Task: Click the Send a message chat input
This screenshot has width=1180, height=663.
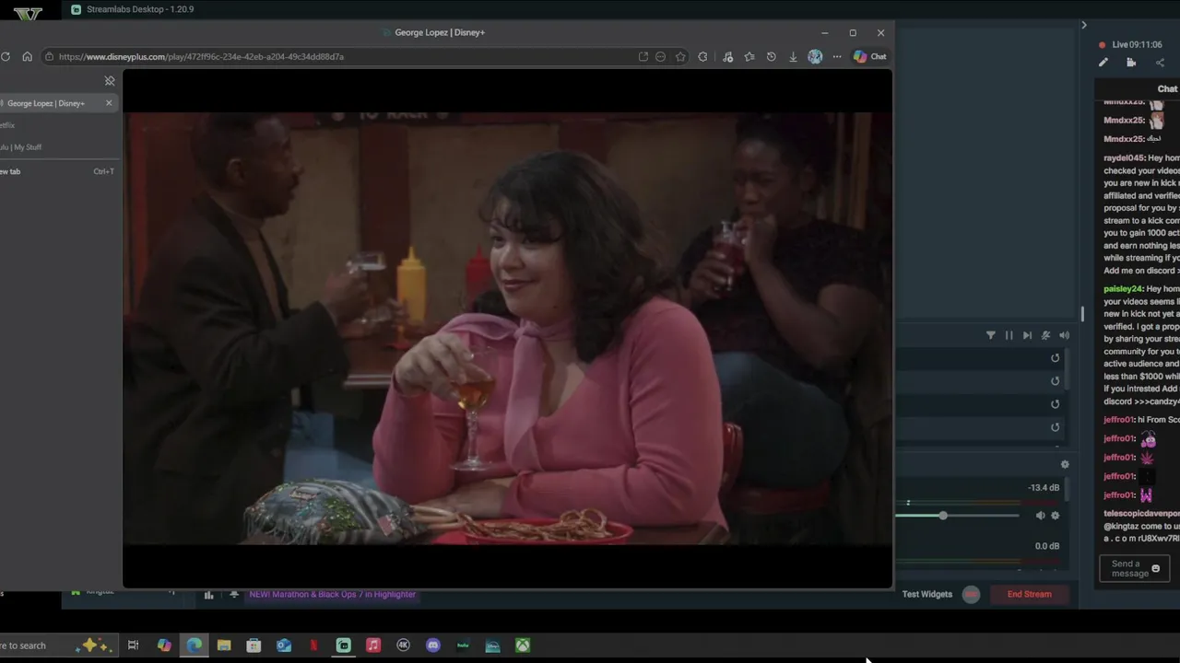Action: (1135, 568)
